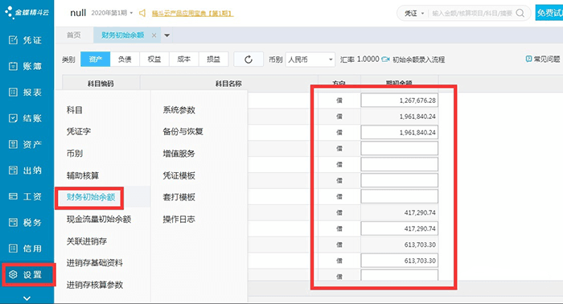The height and width of the screenshot is (304, 563).
Task: Choose 辅助核算 in the settings menu
Action: tap(83, 175)
